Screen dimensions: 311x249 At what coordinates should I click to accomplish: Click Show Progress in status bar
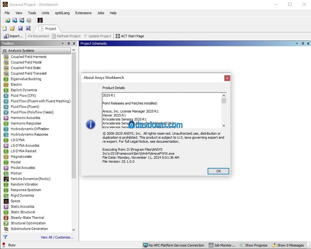point(254,245)
